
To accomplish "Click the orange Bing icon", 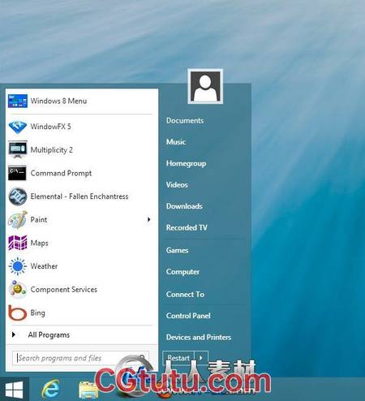I will click(x=18, y=313).
